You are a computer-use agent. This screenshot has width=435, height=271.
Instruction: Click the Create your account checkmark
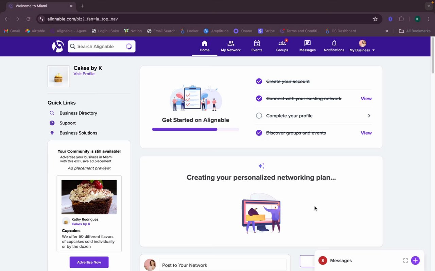(x=259, y=81)
